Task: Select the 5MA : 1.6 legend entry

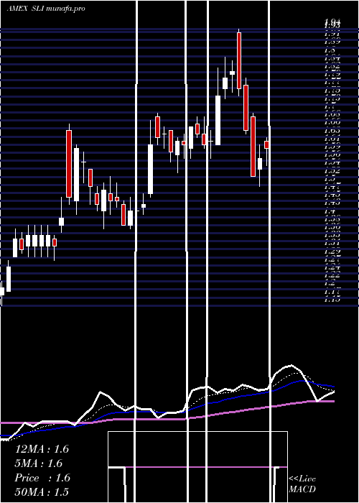Action: 39,463
